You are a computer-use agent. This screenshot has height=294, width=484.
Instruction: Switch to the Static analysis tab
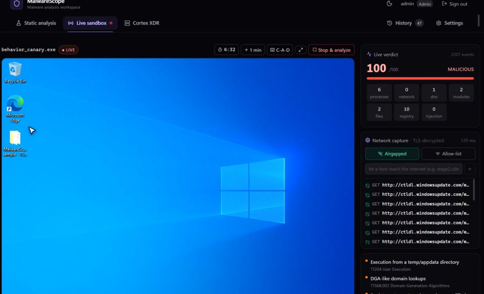point(36,23)
